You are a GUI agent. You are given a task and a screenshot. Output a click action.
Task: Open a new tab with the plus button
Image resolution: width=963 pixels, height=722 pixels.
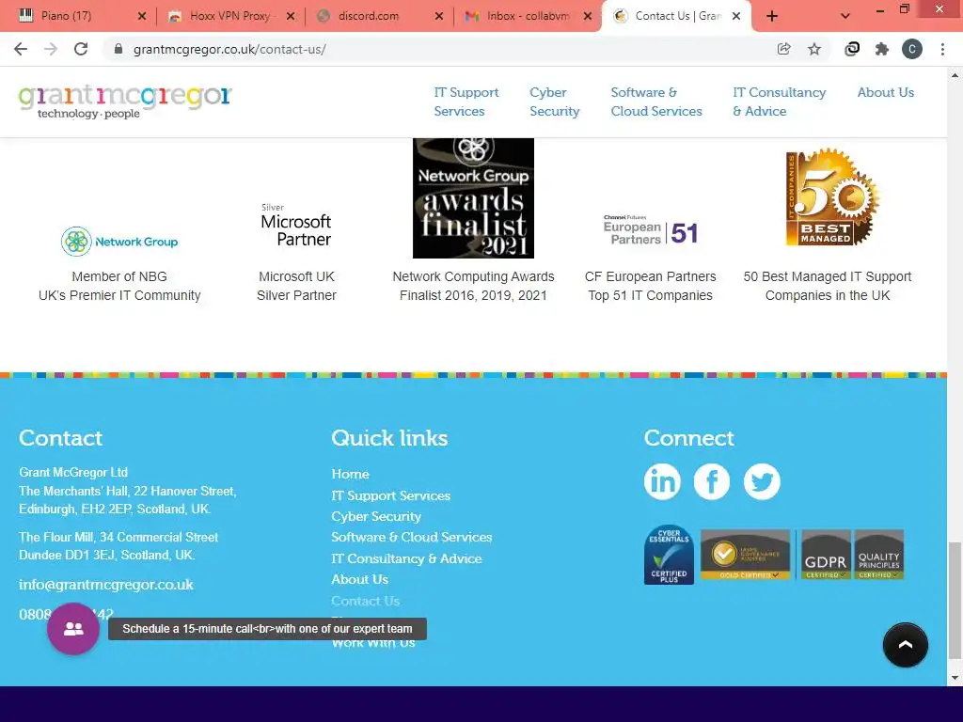coord(772,16)
